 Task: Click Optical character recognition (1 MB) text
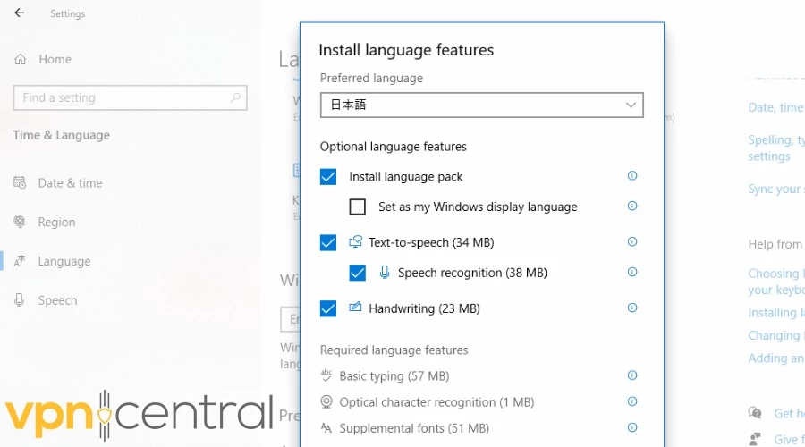[436, 402]
